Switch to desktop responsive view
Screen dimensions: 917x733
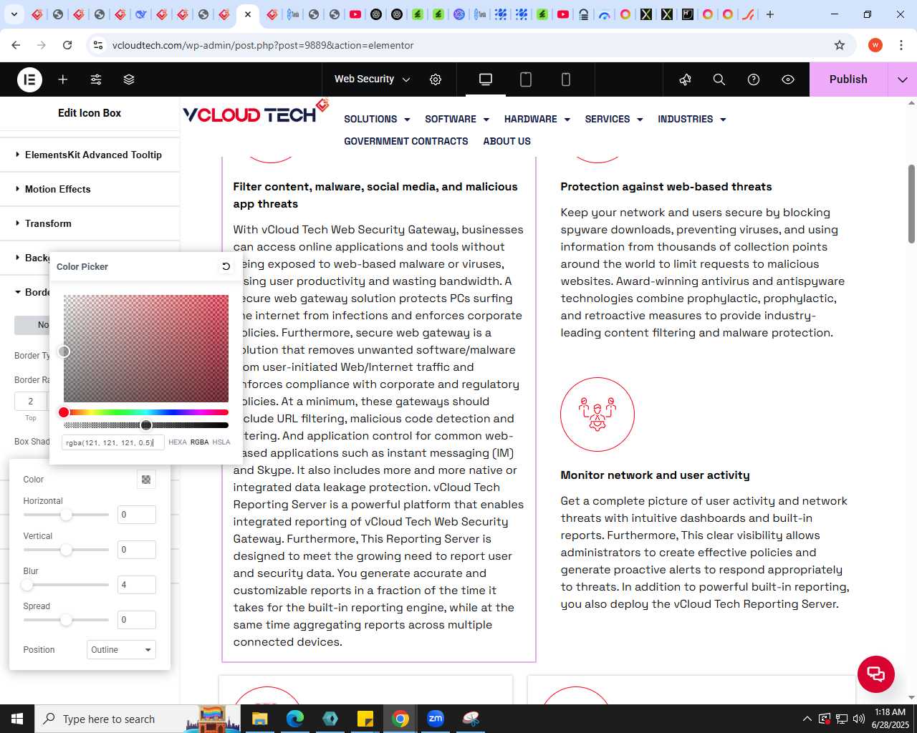pyautogui.click(x=486, y=79)
